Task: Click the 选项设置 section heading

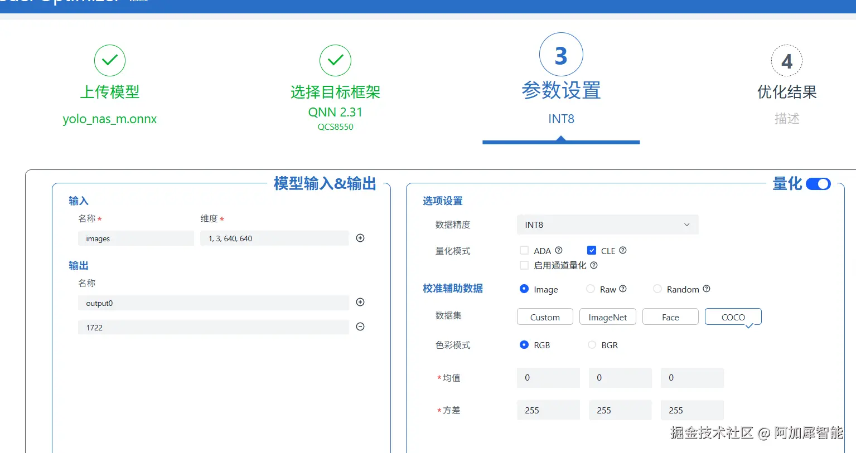Action: pos(443,201)
